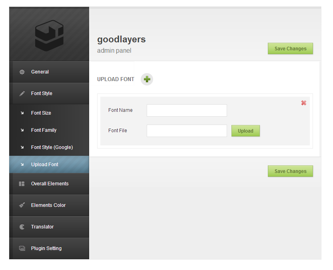Select Upload Font submenu item

(49, 165)
